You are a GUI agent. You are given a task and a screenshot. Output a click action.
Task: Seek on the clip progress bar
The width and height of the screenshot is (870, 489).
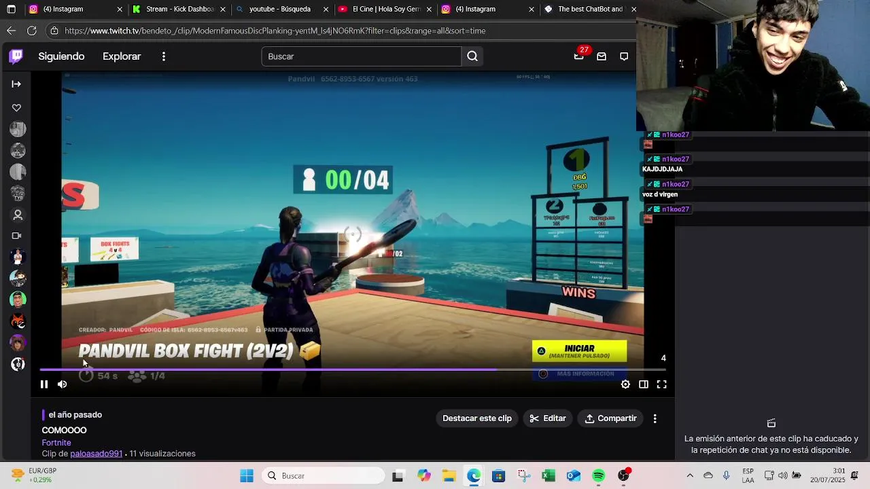click(353, 370)
